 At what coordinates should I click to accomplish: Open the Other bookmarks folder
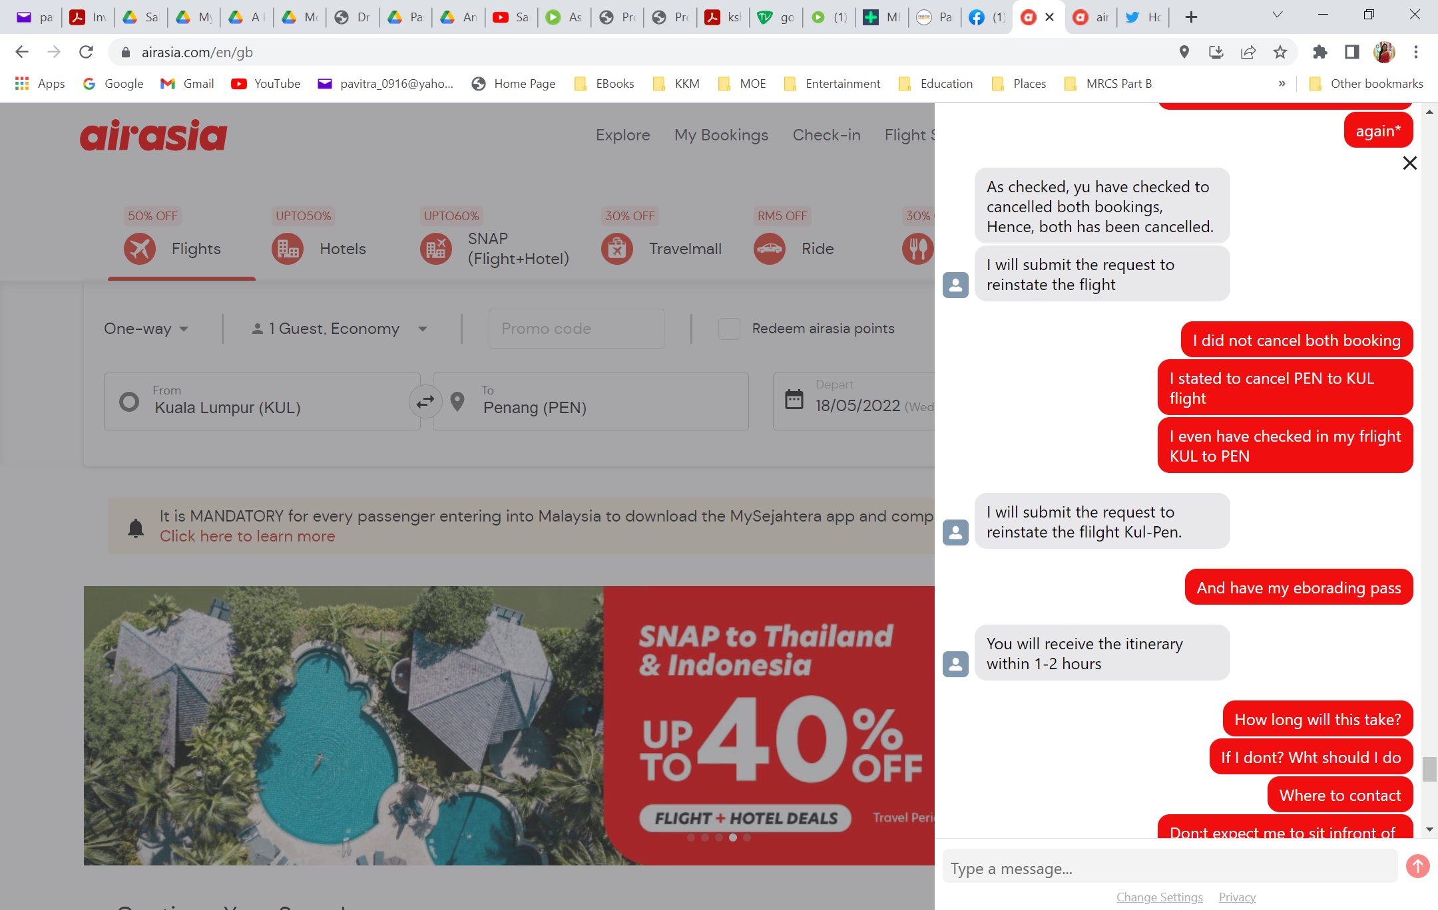pyautogui.click(x=1366, y=84)
